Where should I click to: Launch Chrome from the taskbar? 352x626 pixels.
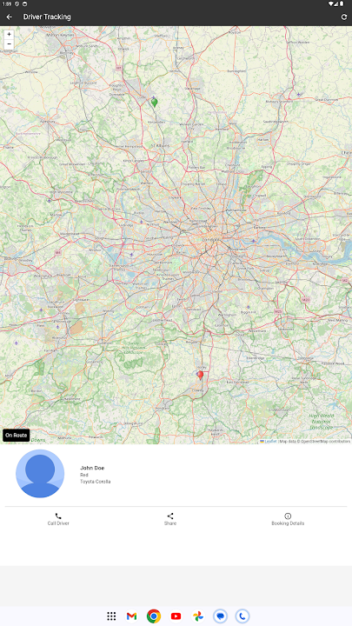click(x=154, y=616)
